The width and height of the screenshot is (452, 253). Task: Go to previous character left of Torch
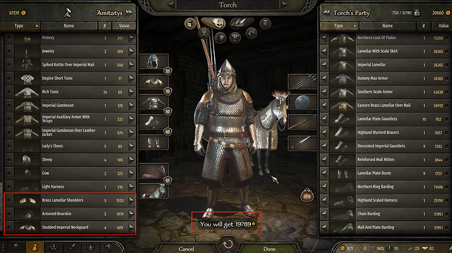coord(171,4)
